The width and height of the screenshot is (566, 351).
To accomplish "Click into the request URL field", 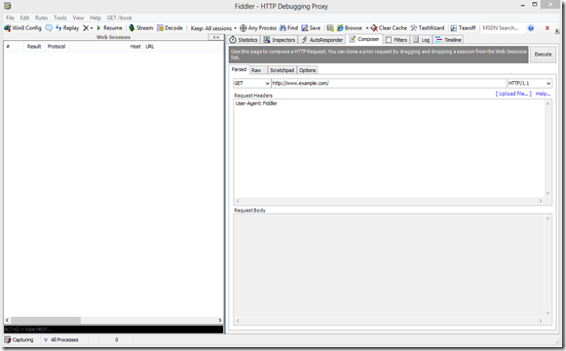I will pyautogui.click(x=389, y=83).
